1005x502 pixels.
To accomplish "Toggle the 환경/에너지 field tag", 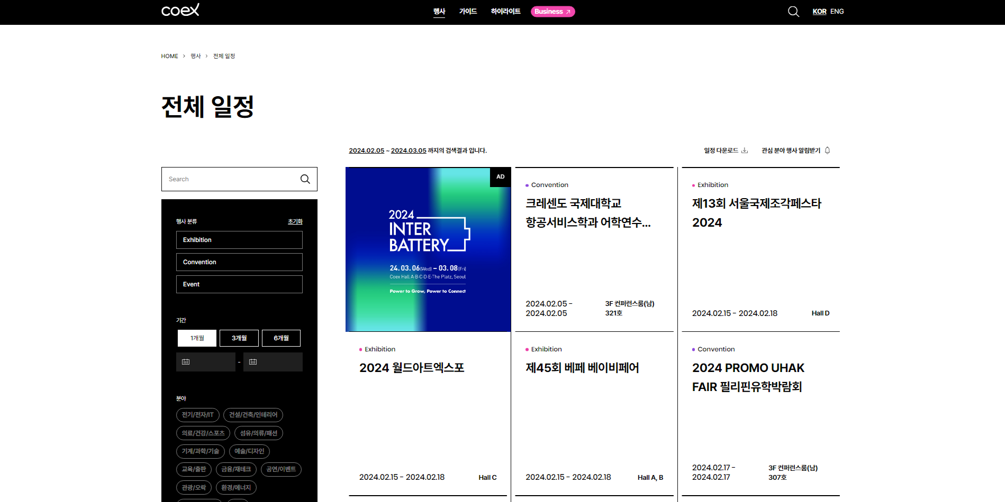I will [x=236, y=488].
